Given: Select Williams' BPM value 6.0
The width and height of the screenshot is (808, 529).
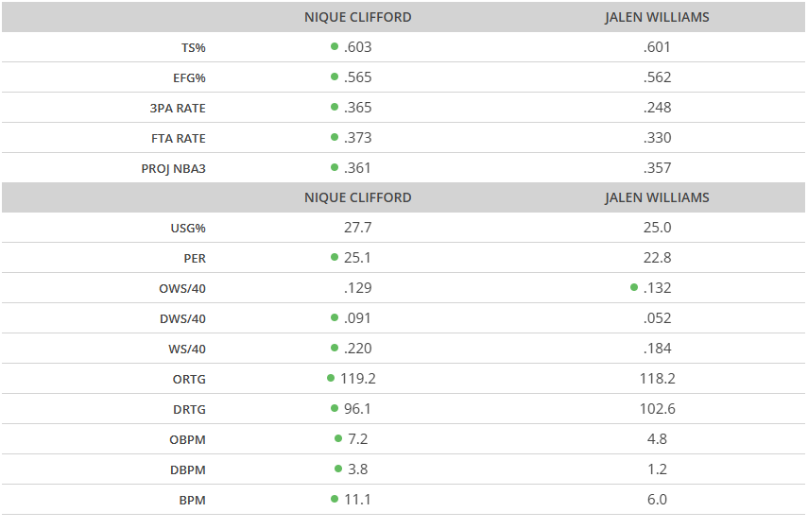Looking at the screenshot, I should click(657, 500).
